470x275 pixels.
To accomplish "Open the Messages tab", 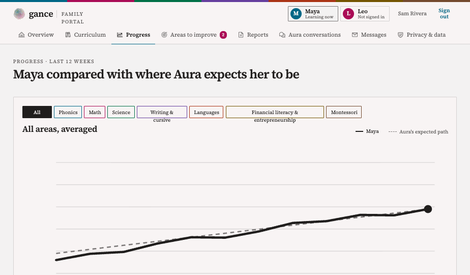I will coord(369,35).
